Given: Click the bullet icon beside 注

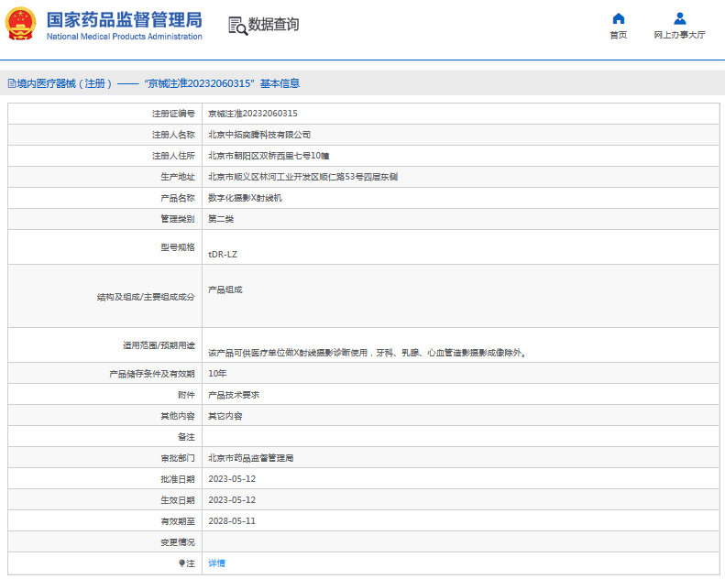Looking at the screenshot, I should pyautogui.click(x=181, y=563).
